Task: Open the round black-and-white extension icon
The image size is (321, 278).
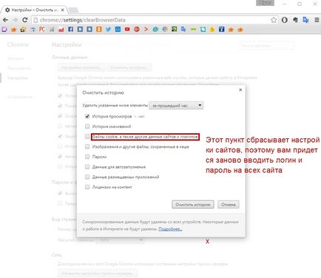Action: tap(285, 20)
